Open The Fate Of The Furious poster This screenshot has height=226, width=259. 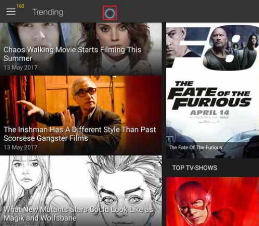click(213, 90)
